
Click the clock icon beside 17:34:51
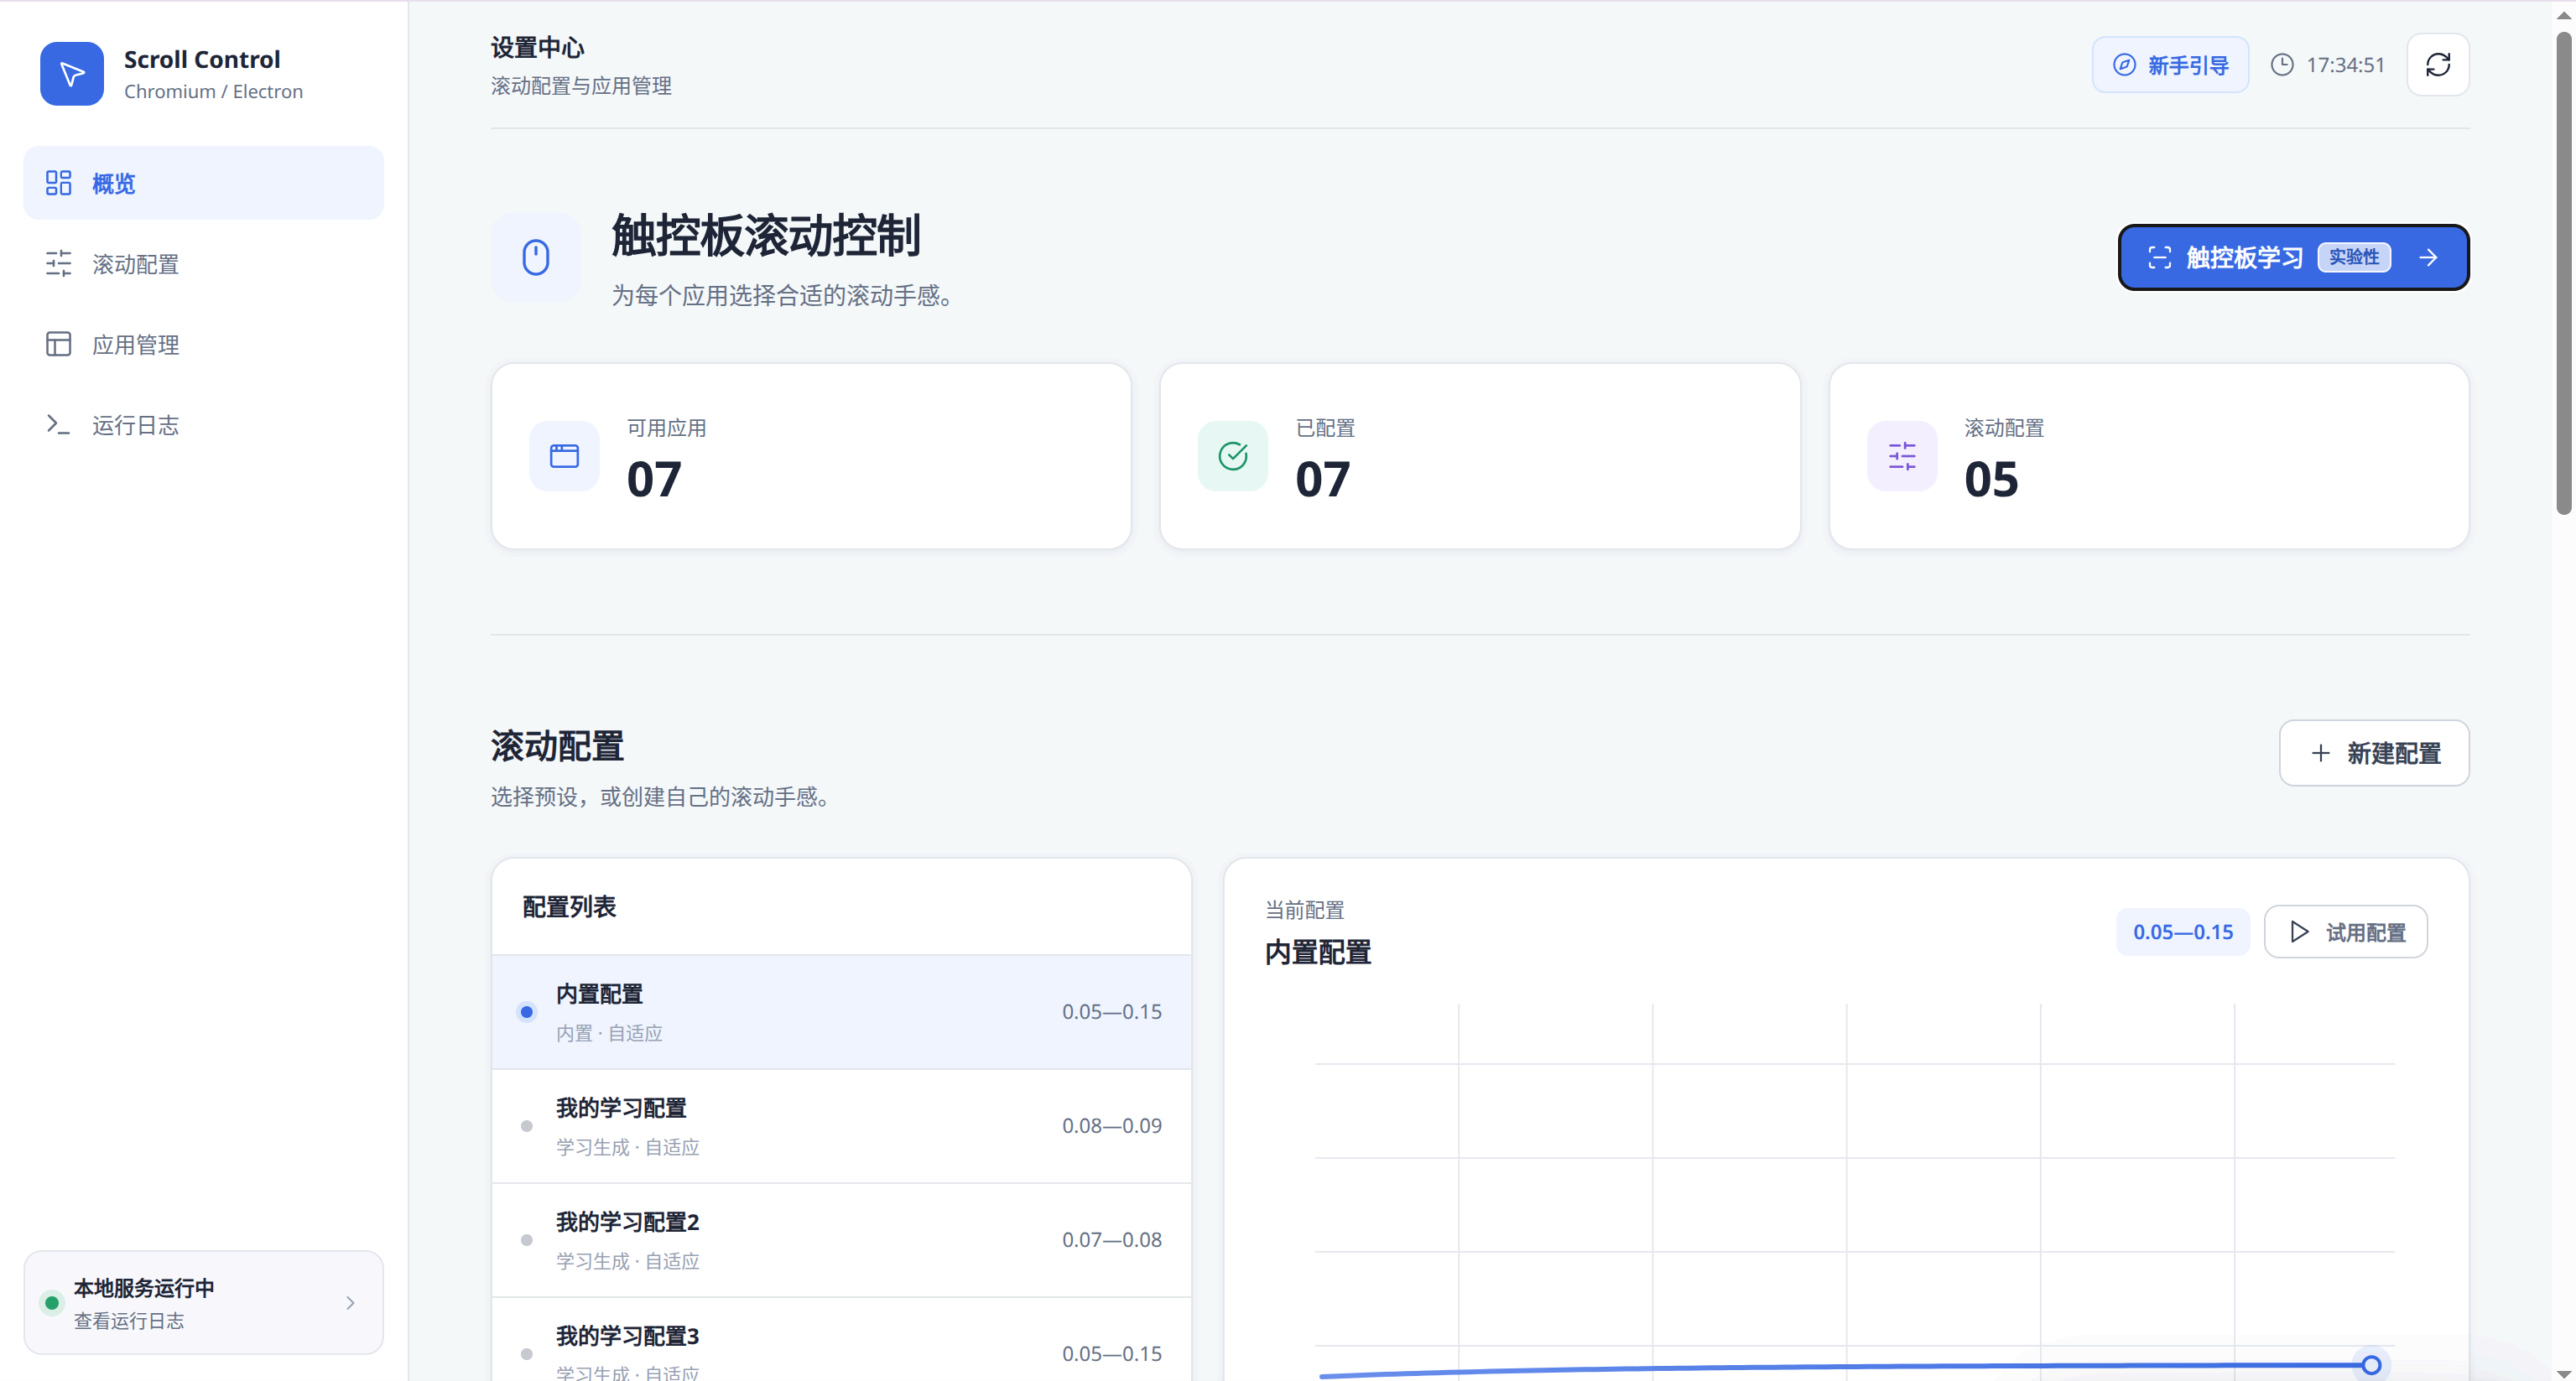[2282, 65]
